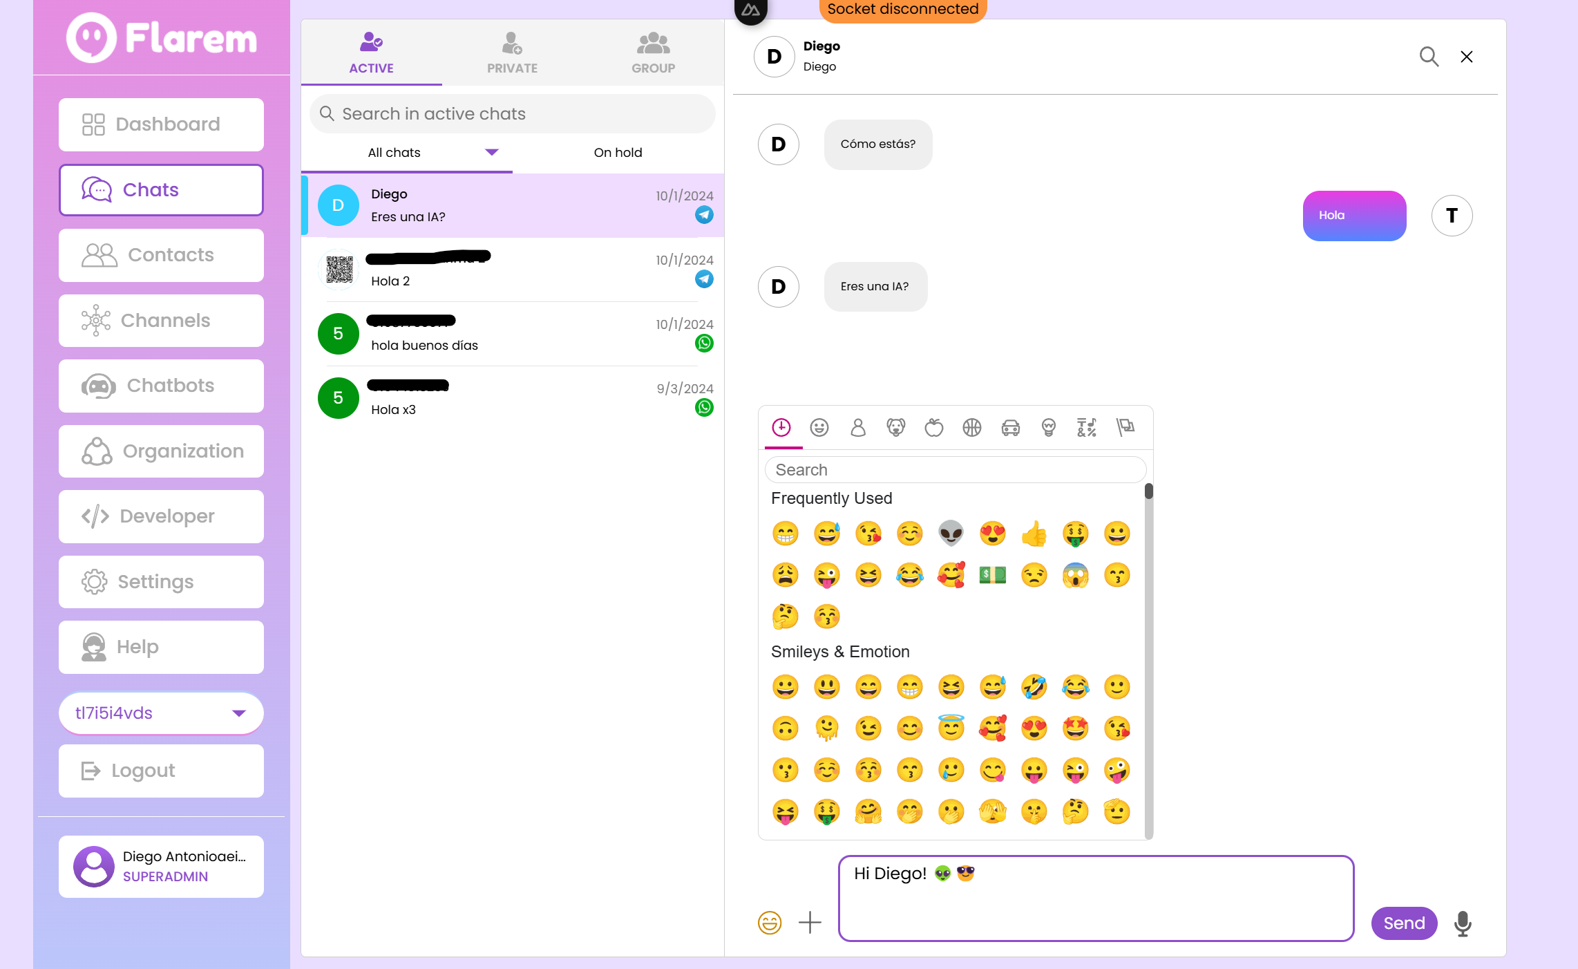
Task: Open the emoji picker smiley icon
Action: [769, 922]
